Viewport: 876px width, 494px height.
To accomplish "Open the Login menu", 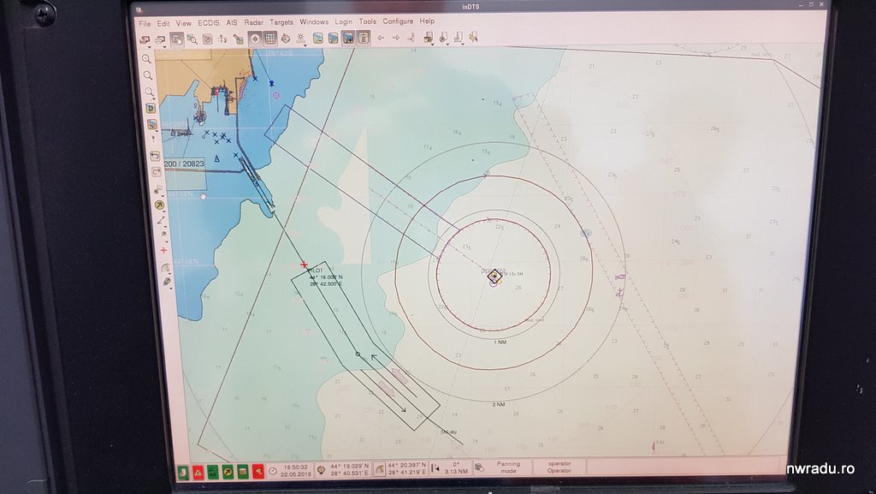I will point(344,21).
